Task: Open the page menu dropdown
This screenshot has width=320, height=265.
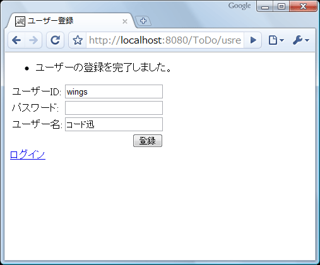Action: (276, 40)
